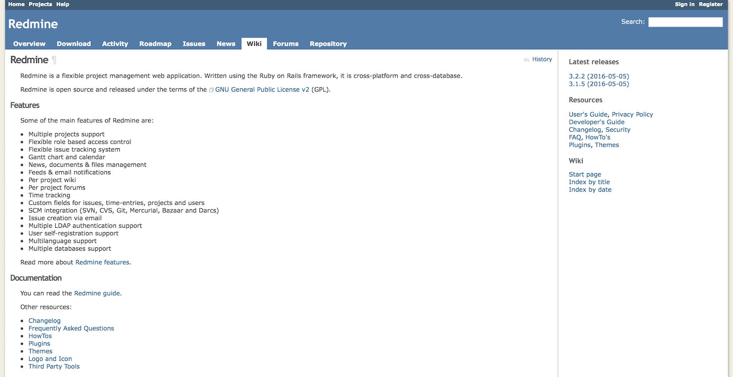Viewport: 733px width, 377px height.
Task: Click the external link icon before GNU license
Action: (x=212, y=90)
